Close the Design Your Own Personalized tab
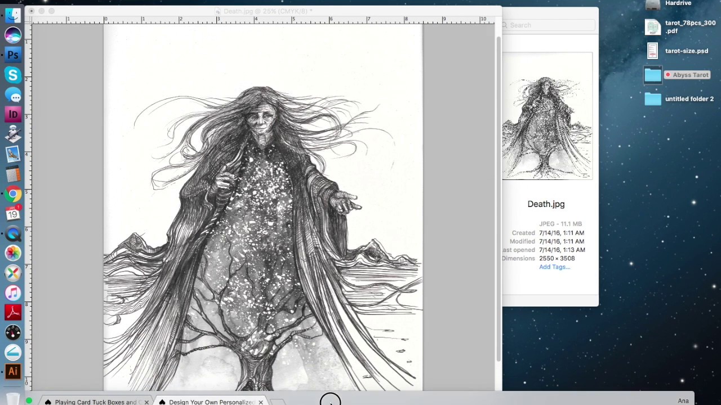 261,402
